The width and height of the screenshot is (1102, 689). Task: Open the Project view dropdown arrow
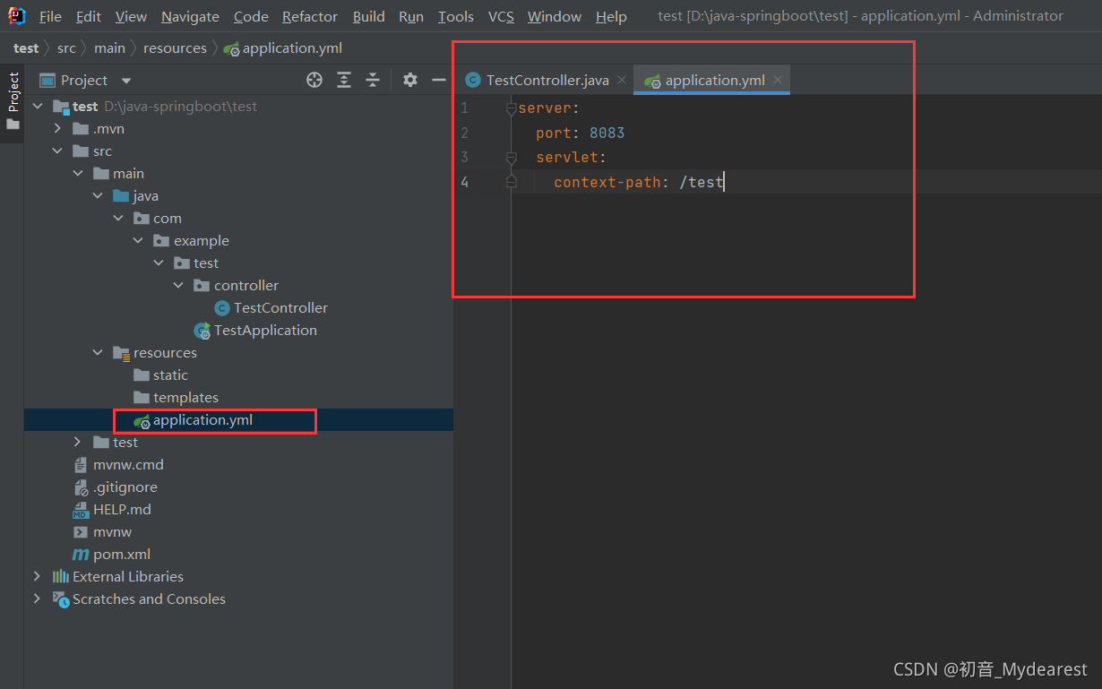tap(125, 81)
